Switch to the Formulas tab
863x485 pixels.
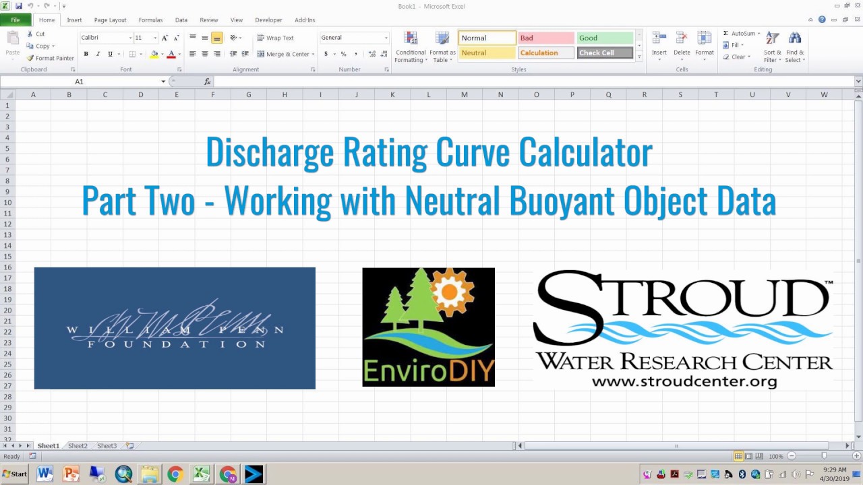[x=151, y=20]
